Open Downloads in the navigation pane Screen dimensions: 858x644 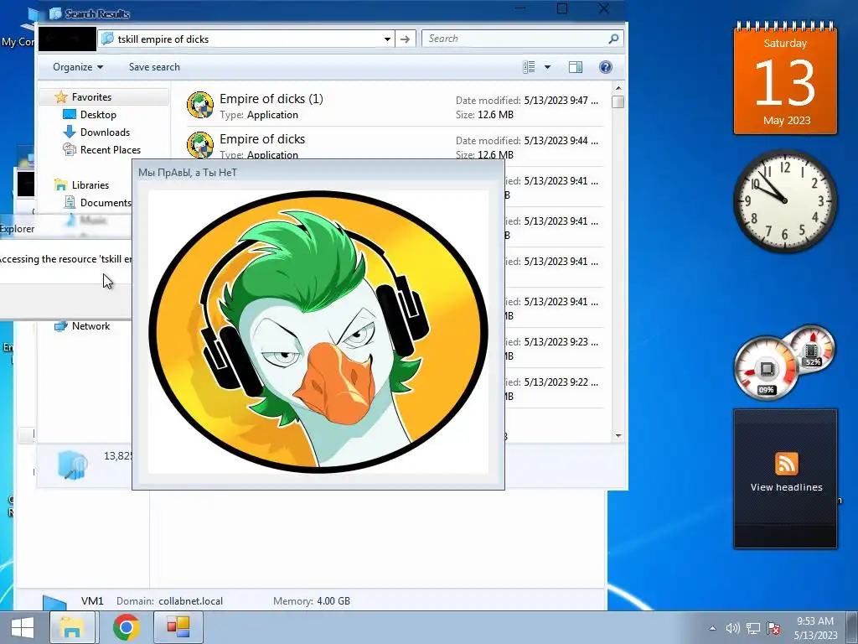click(105, 132)
